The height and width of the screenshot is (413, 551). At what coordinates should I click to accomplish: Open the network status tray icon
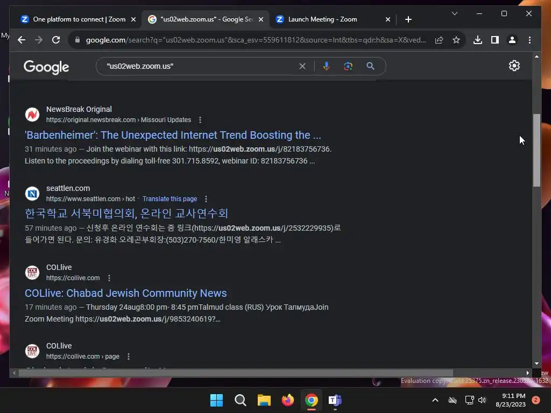469,400
